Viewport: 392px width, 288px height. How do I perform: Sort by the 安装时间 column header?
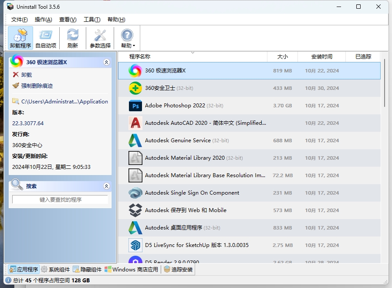point(322,57)
